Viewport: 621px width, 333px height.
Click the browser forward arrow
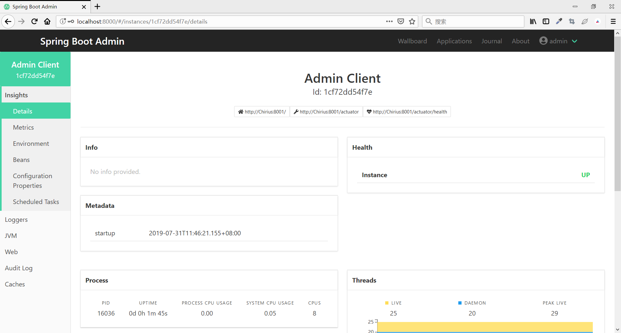pos(21,22)
